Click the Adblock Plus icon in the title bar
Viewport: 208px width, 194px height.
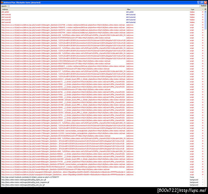(x=2, y=2)
